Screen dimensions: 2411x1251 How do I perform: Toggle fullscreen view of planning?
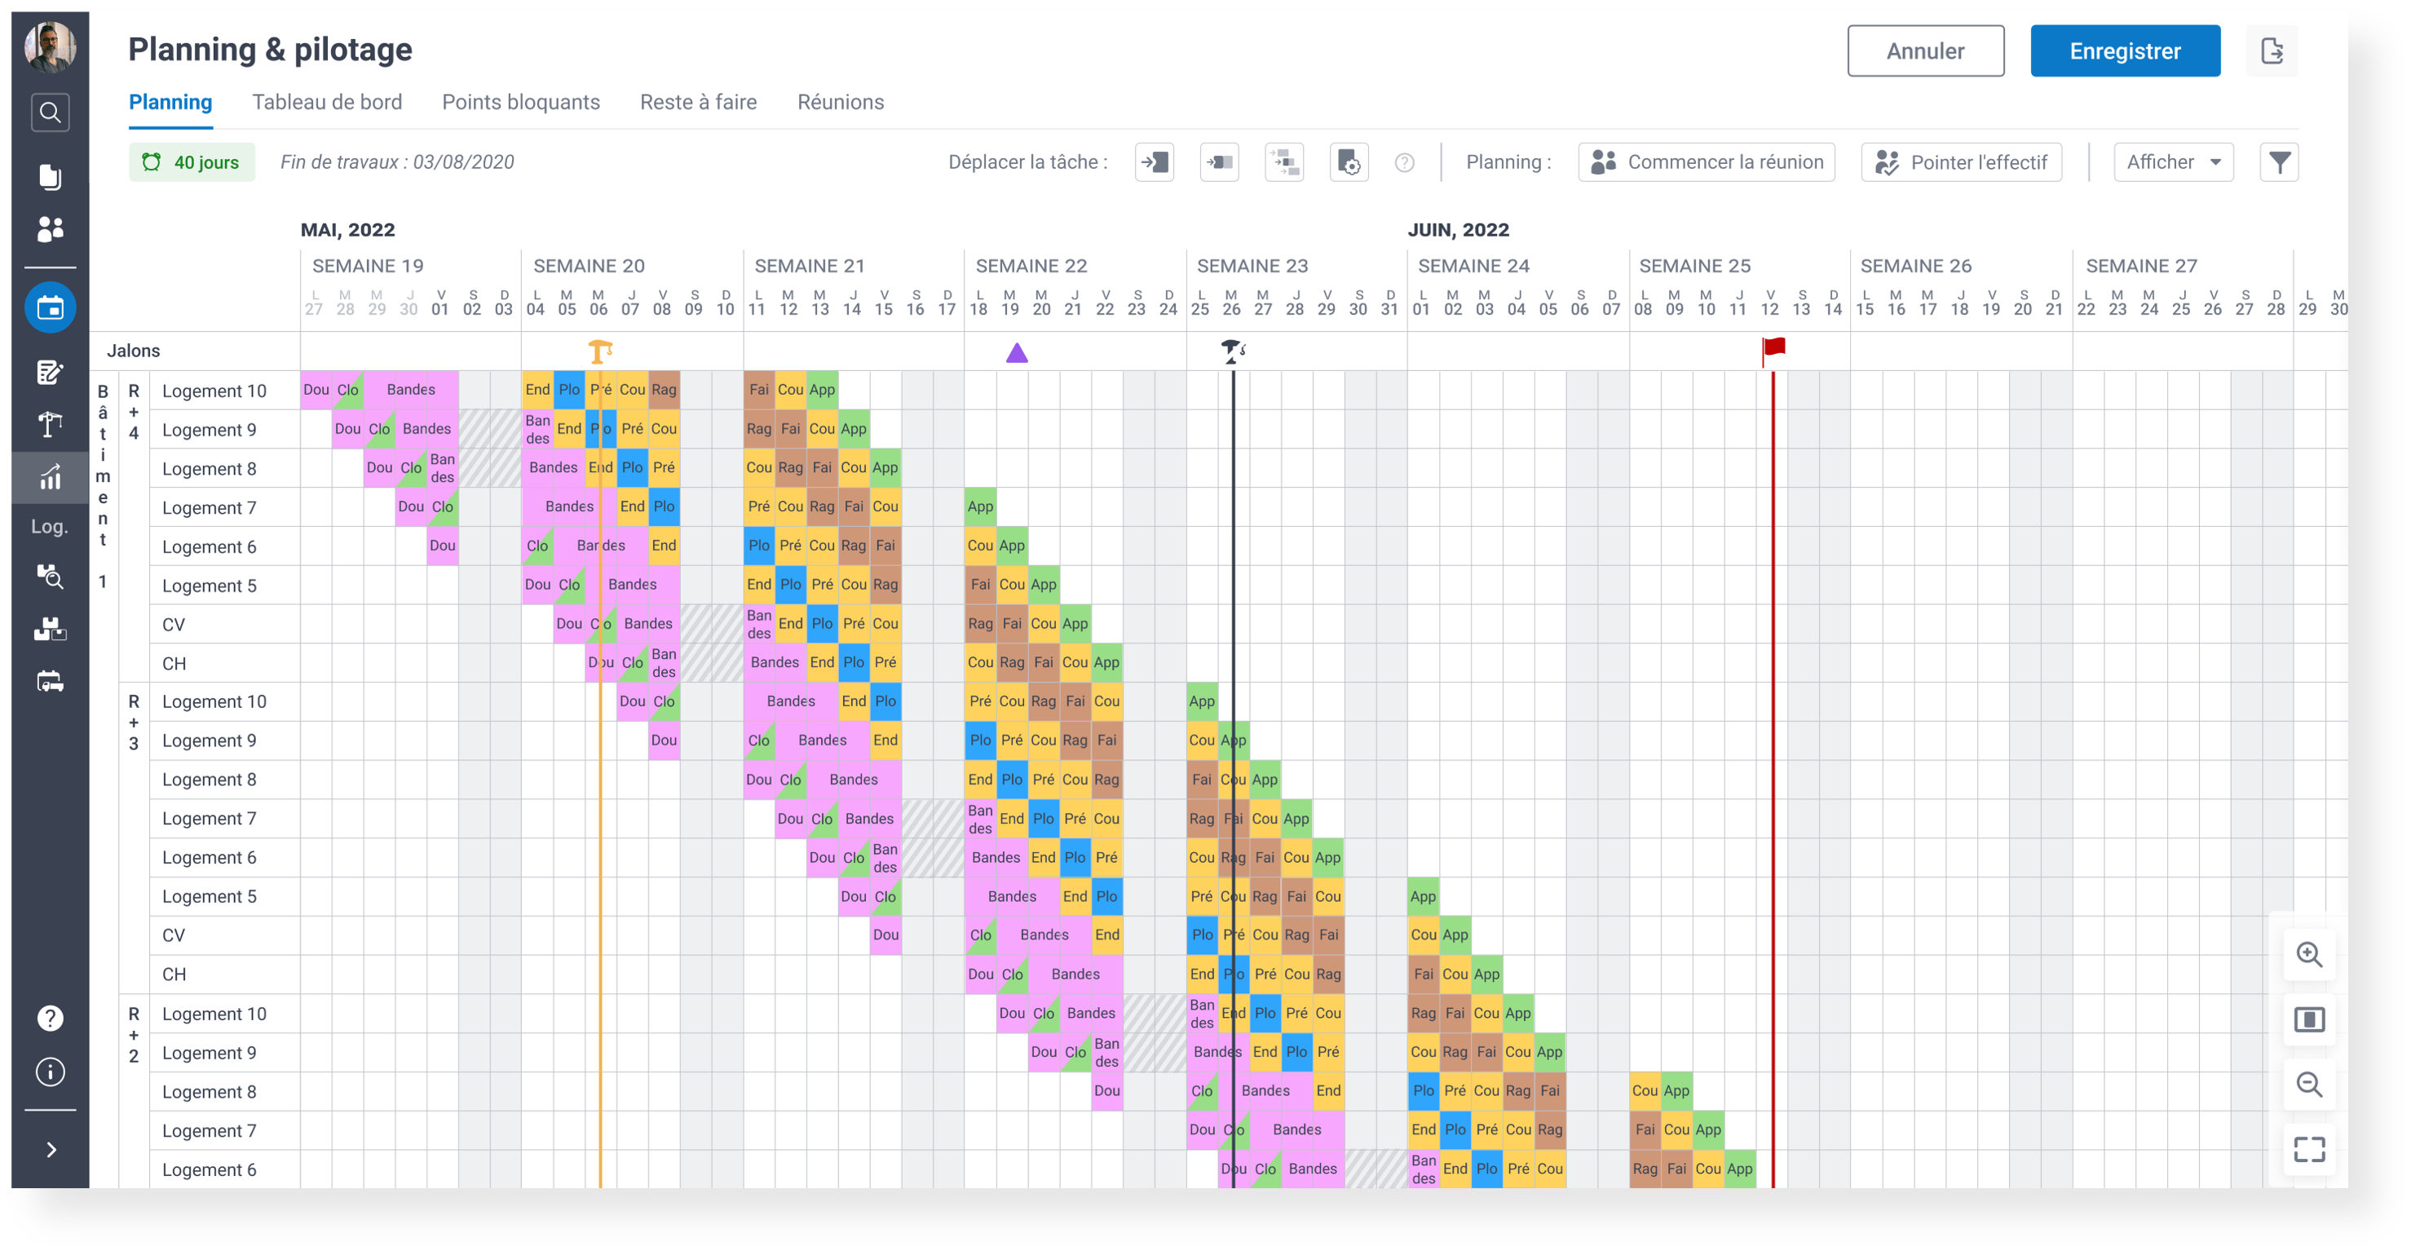(x=2309, y=1149)
